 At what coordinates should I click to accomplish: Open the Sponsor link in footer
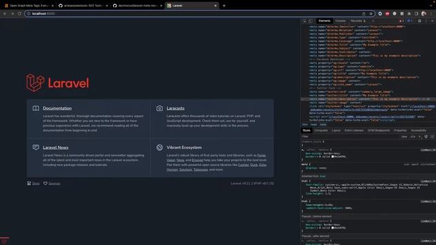[x=54, y=183]
